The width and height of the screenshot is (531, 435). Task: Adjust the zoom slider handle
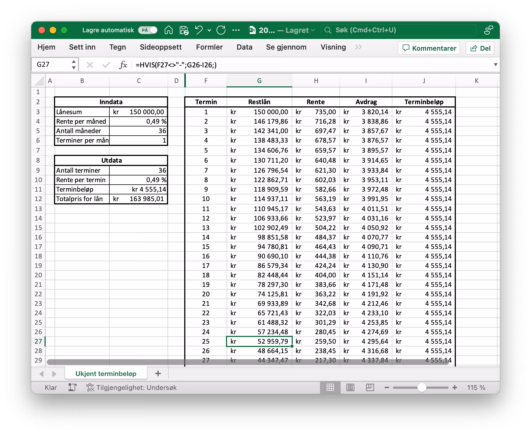(422, 387)
